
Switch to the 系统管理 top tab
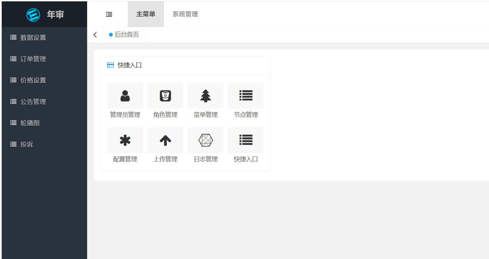tap(185, 14)
